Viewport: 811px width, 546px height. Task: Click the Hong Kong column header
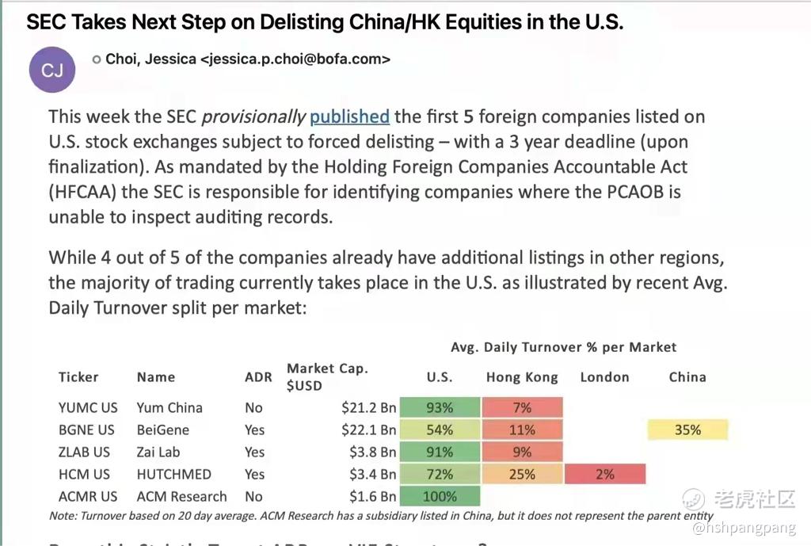coord(522,377)
